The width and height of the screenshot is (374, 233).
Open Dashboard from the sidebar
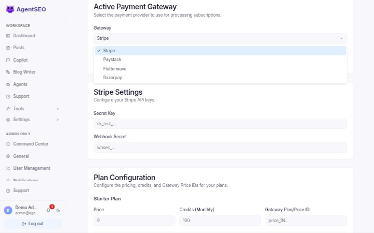(x=24, y=36)
